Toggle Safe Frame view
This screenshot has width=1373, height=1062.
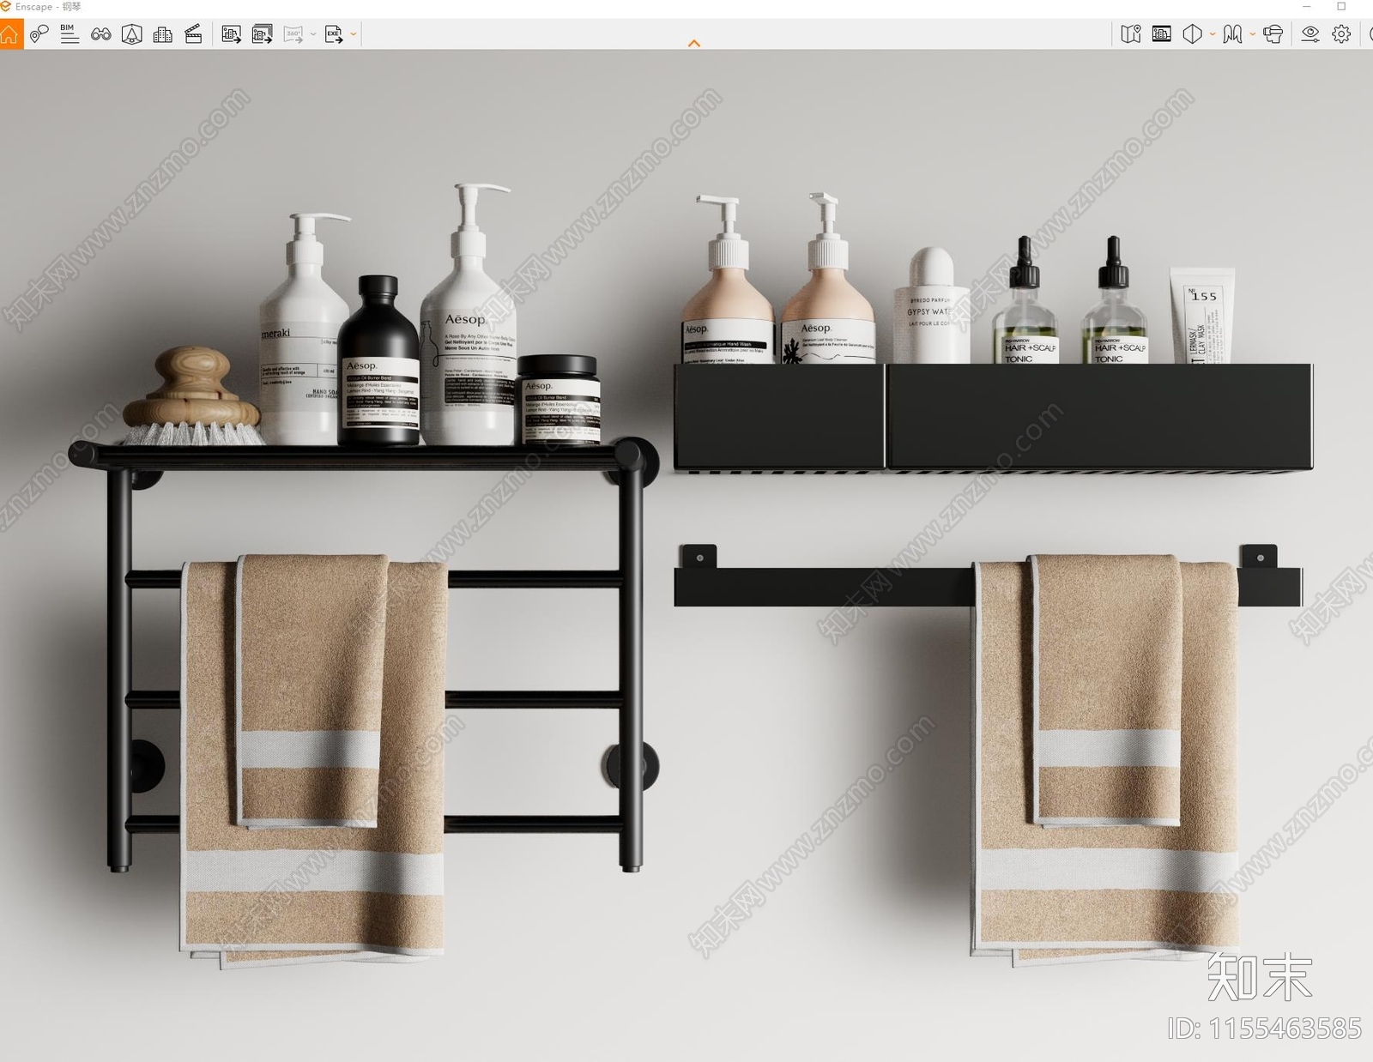tap(1162, 34)
